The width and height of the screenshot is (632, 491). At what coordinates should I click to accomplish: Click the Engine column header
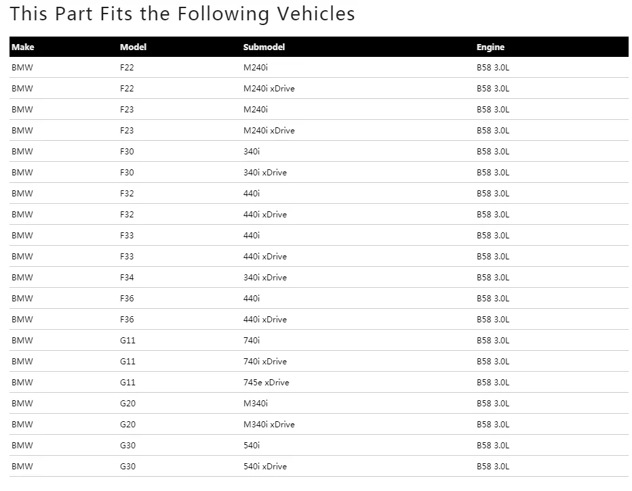click(490, 47)
